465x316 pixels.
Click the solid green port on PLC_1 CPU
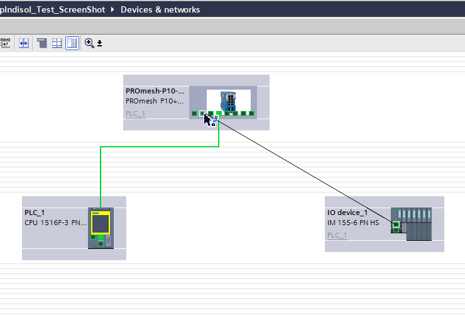101,237
